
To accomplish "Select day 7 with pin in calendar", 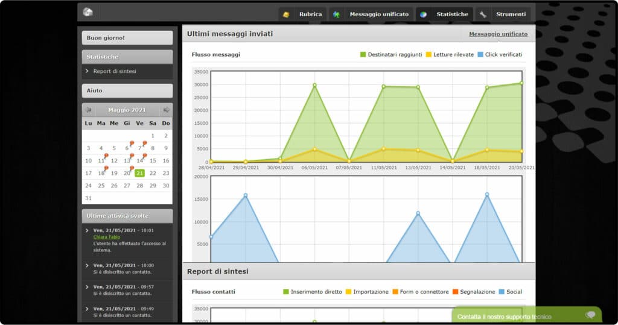I will pyautogui.click(x=140, y=148).
